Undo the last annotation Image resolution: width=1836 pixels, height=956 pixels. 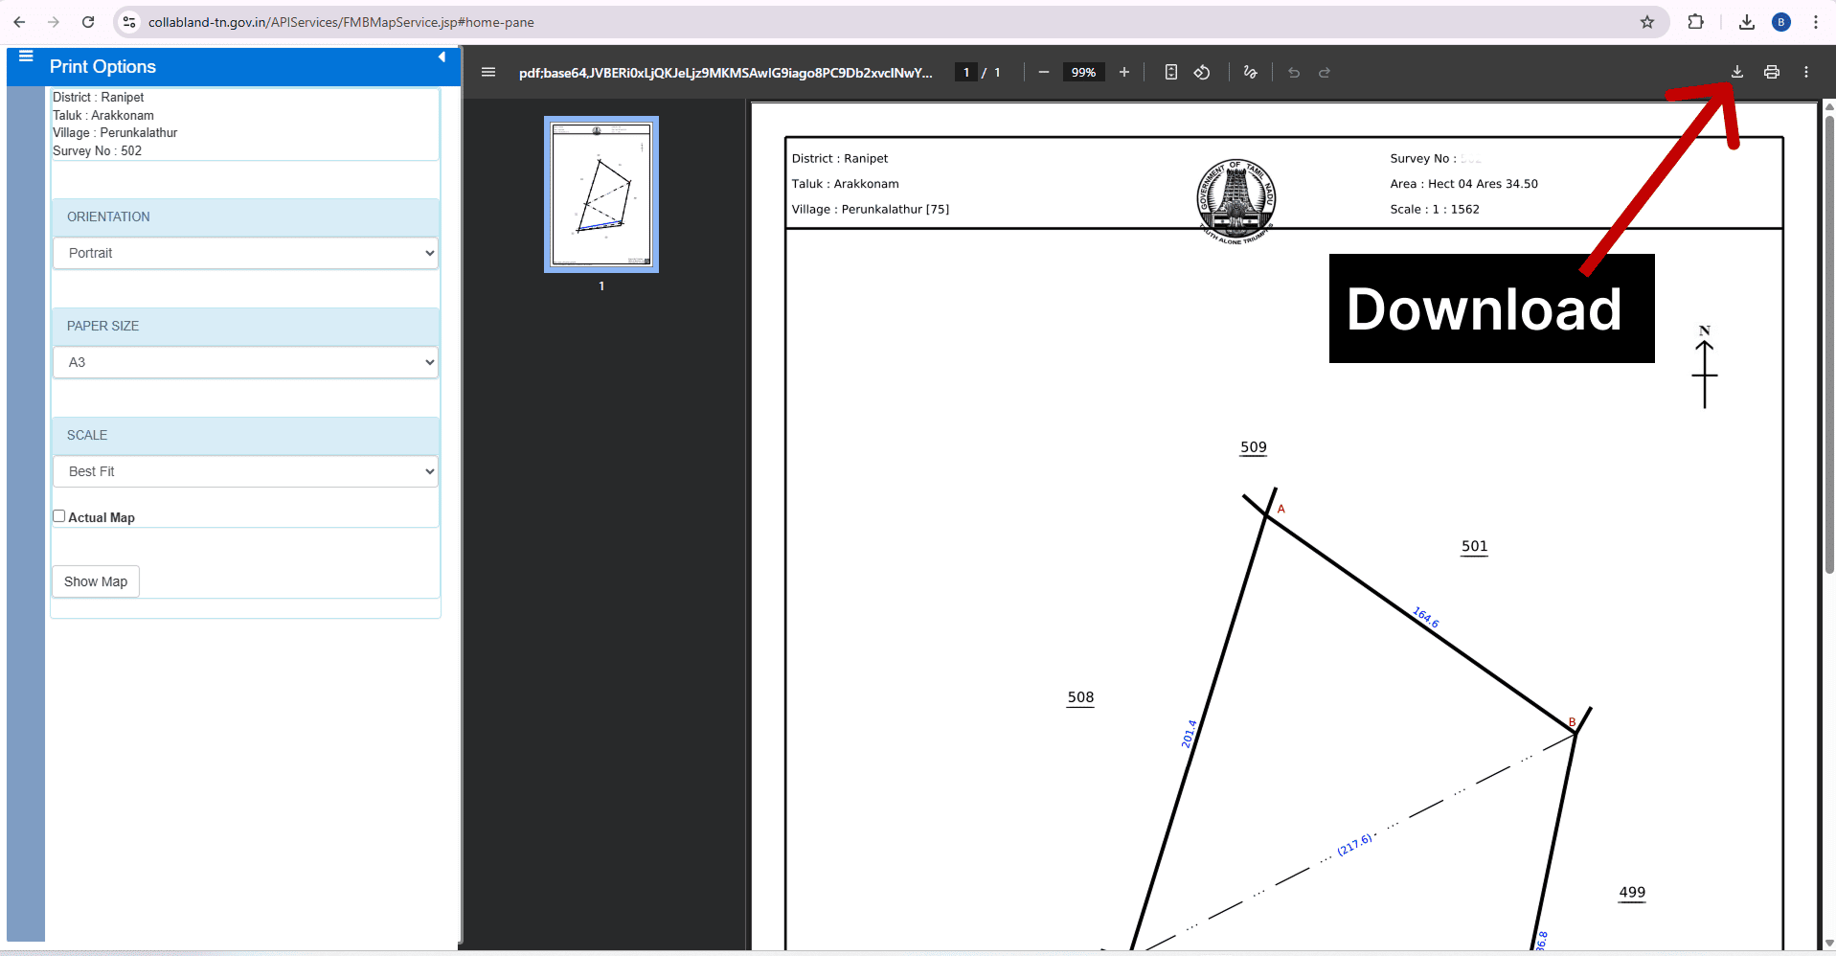click(x=1294, y=72)
